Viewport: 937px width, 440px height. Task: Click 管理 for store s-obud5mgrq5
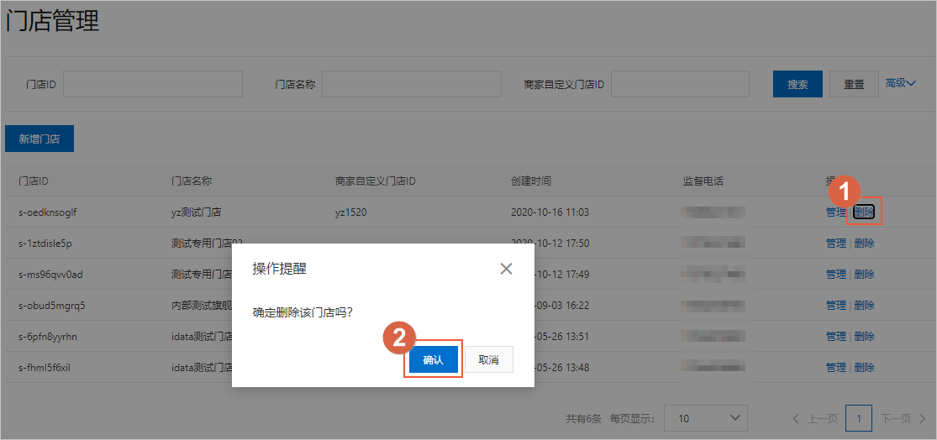tap(836, 305)
